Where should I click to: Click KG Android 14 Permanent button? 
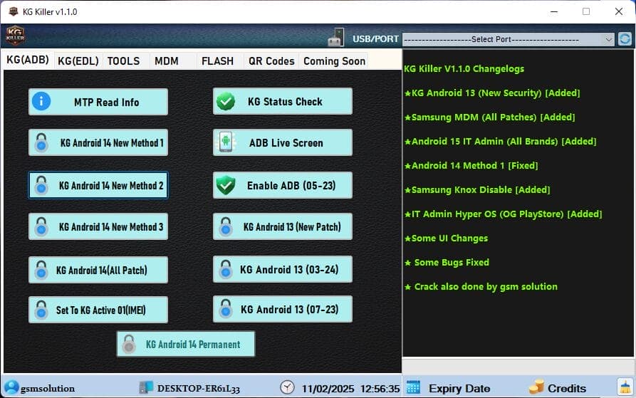click(x=186, y=344)
